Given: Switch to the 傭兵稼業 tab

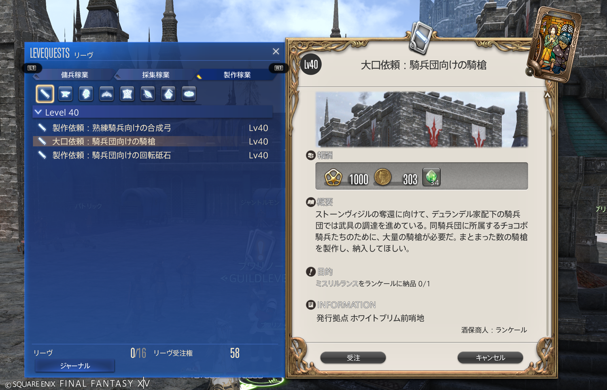Looking at the screenshot, I should pos(74,75).
